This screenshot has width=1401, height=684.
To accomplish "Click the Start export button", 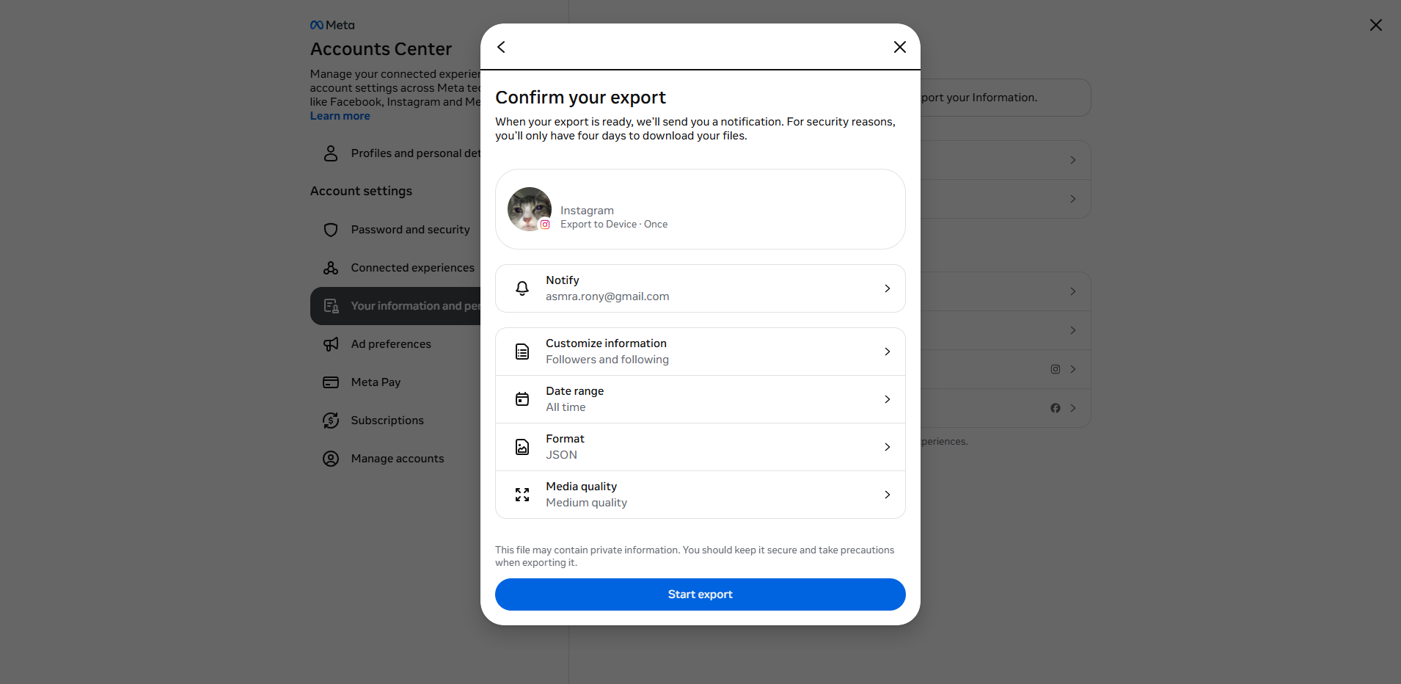I will [x=700, y=594].
